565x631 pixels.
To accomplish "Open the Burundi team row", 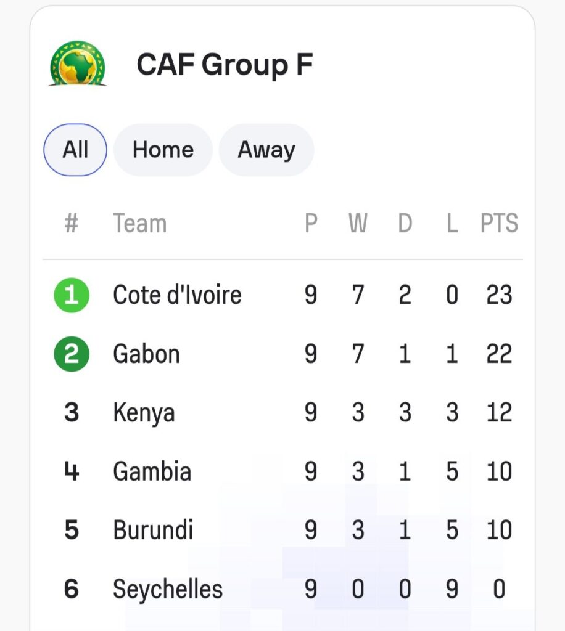I will 153,531.
